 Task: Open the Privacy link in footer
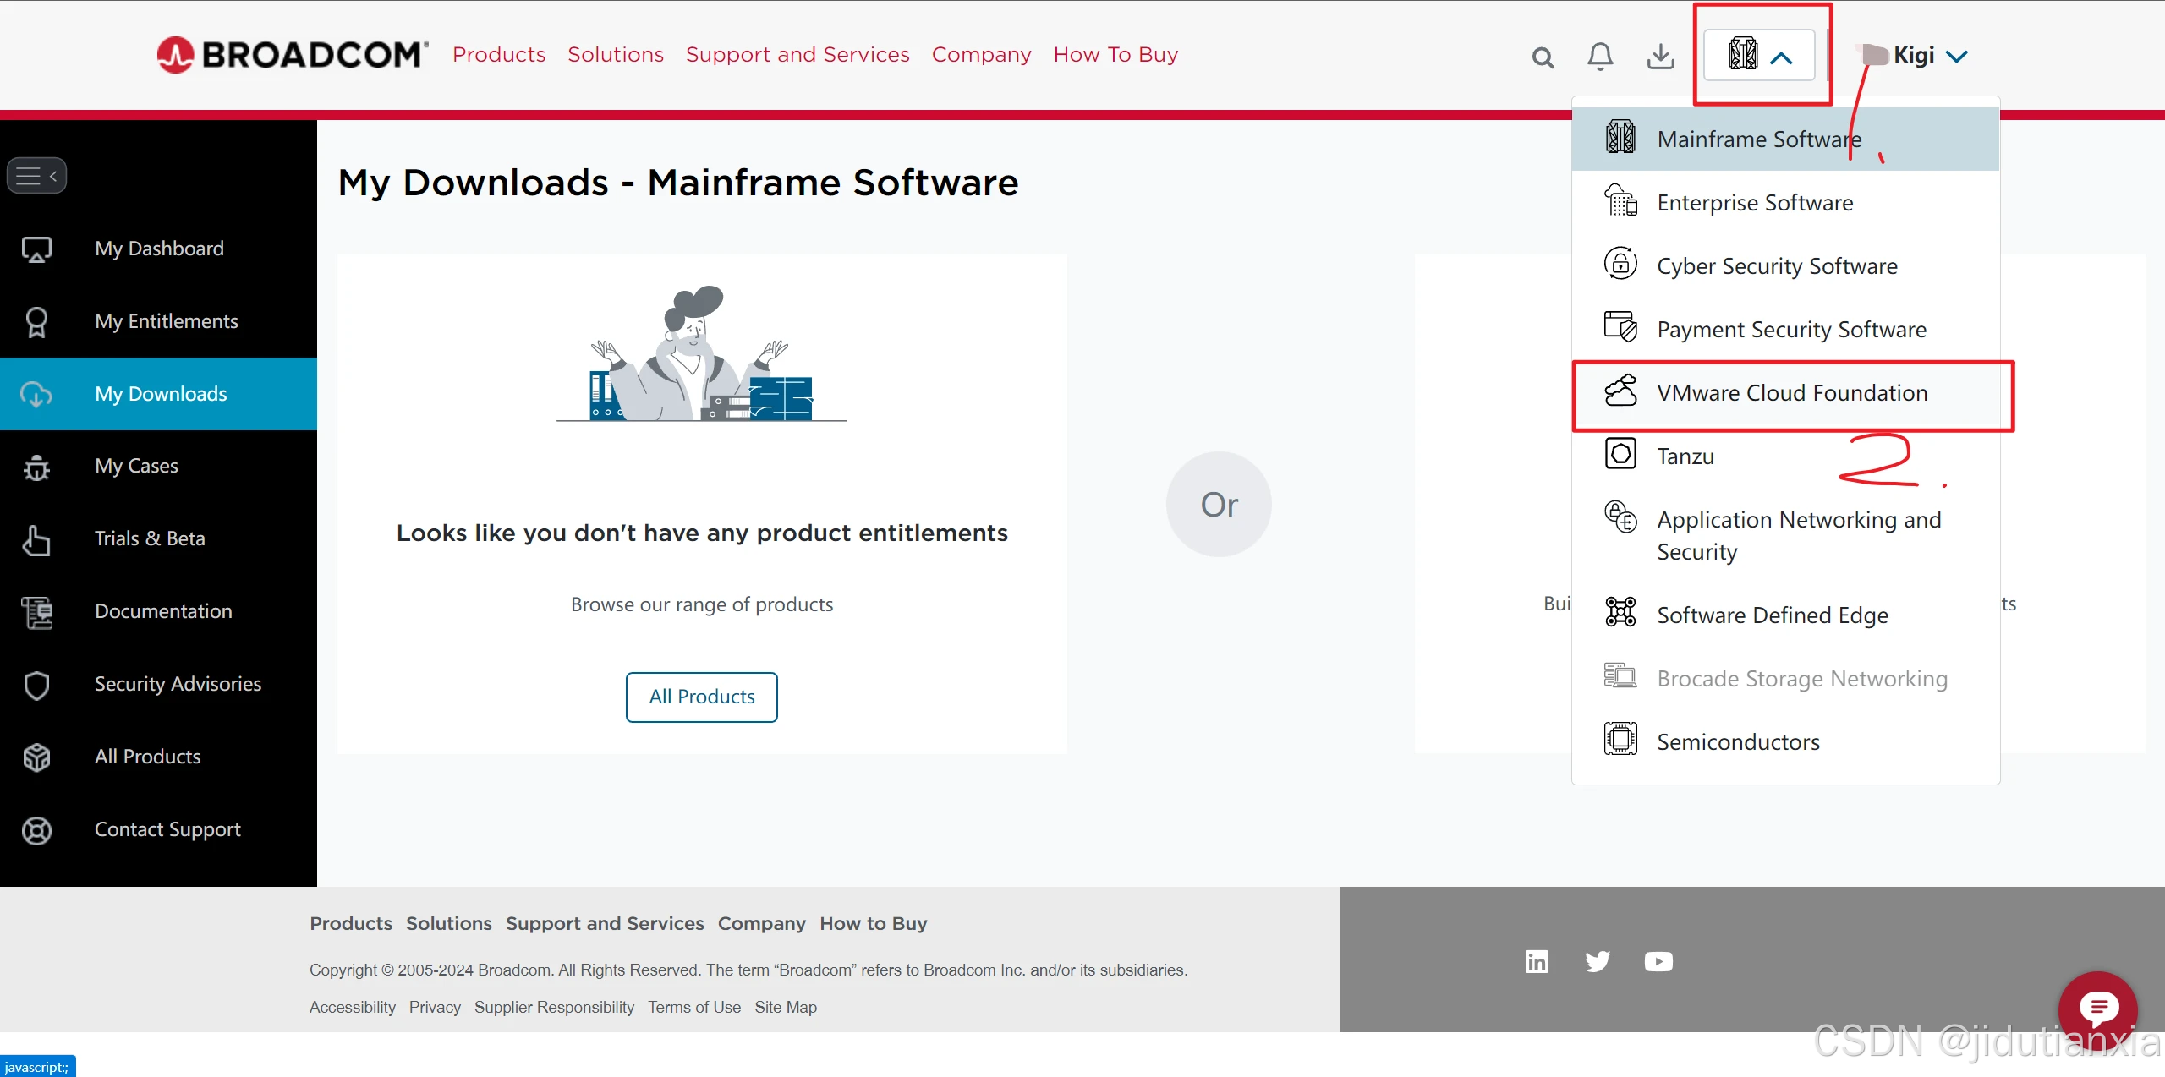click(x=435, y=1007)
